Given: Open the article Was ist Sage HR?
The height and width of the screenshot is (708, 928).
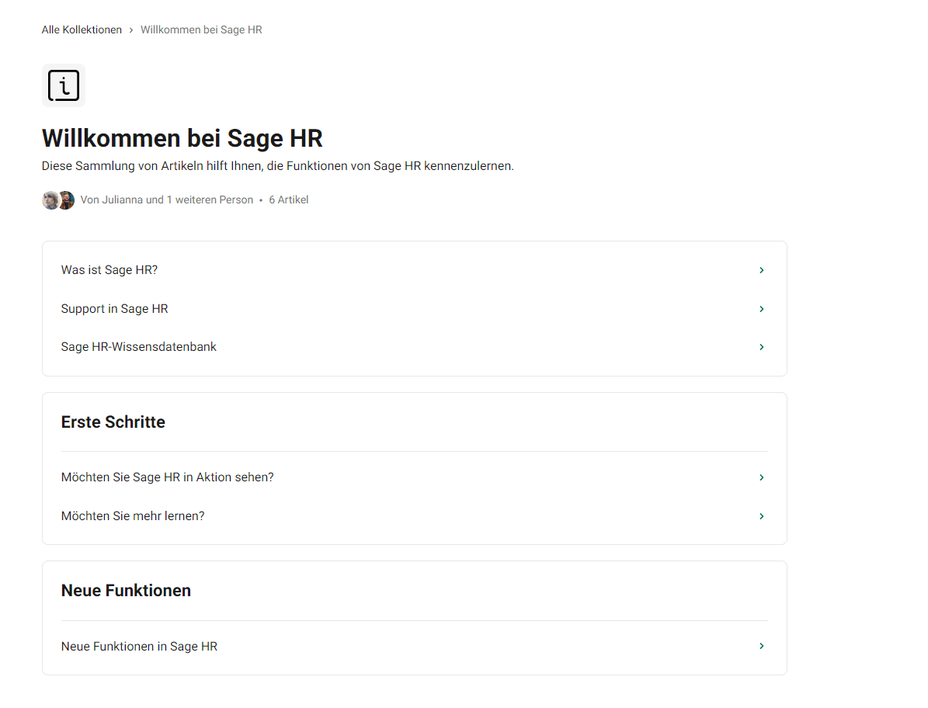Looking at the screenshot, I should (109, 270).
